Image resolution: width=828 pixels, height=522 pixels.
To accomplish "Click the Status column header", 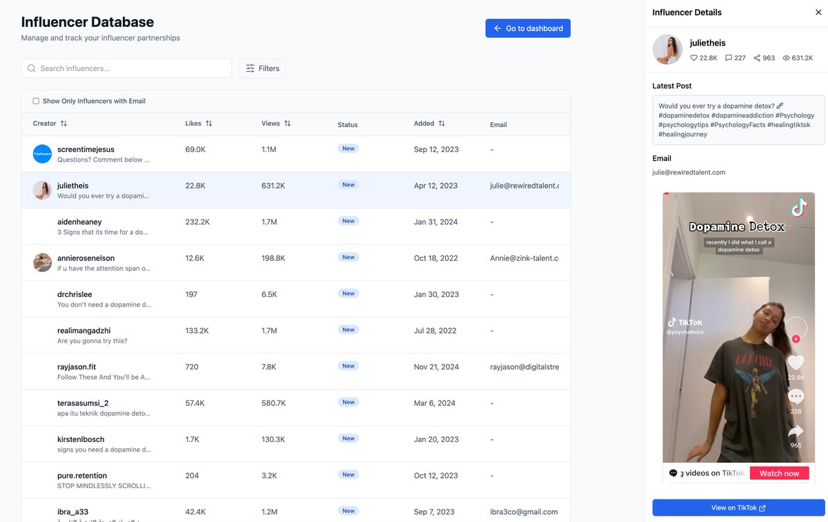I will [348, 125].
